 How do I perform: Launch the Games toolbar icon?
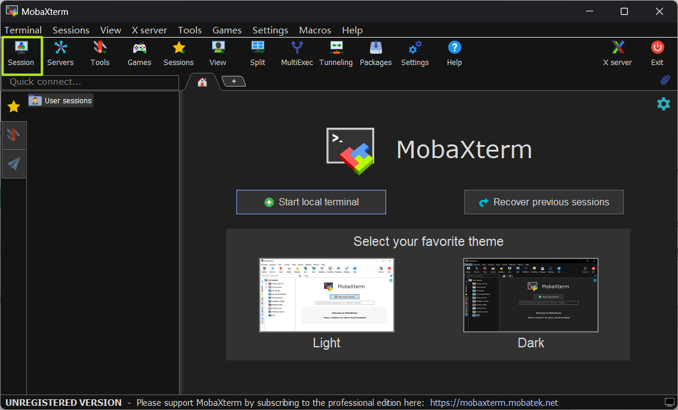pos(139,54)
